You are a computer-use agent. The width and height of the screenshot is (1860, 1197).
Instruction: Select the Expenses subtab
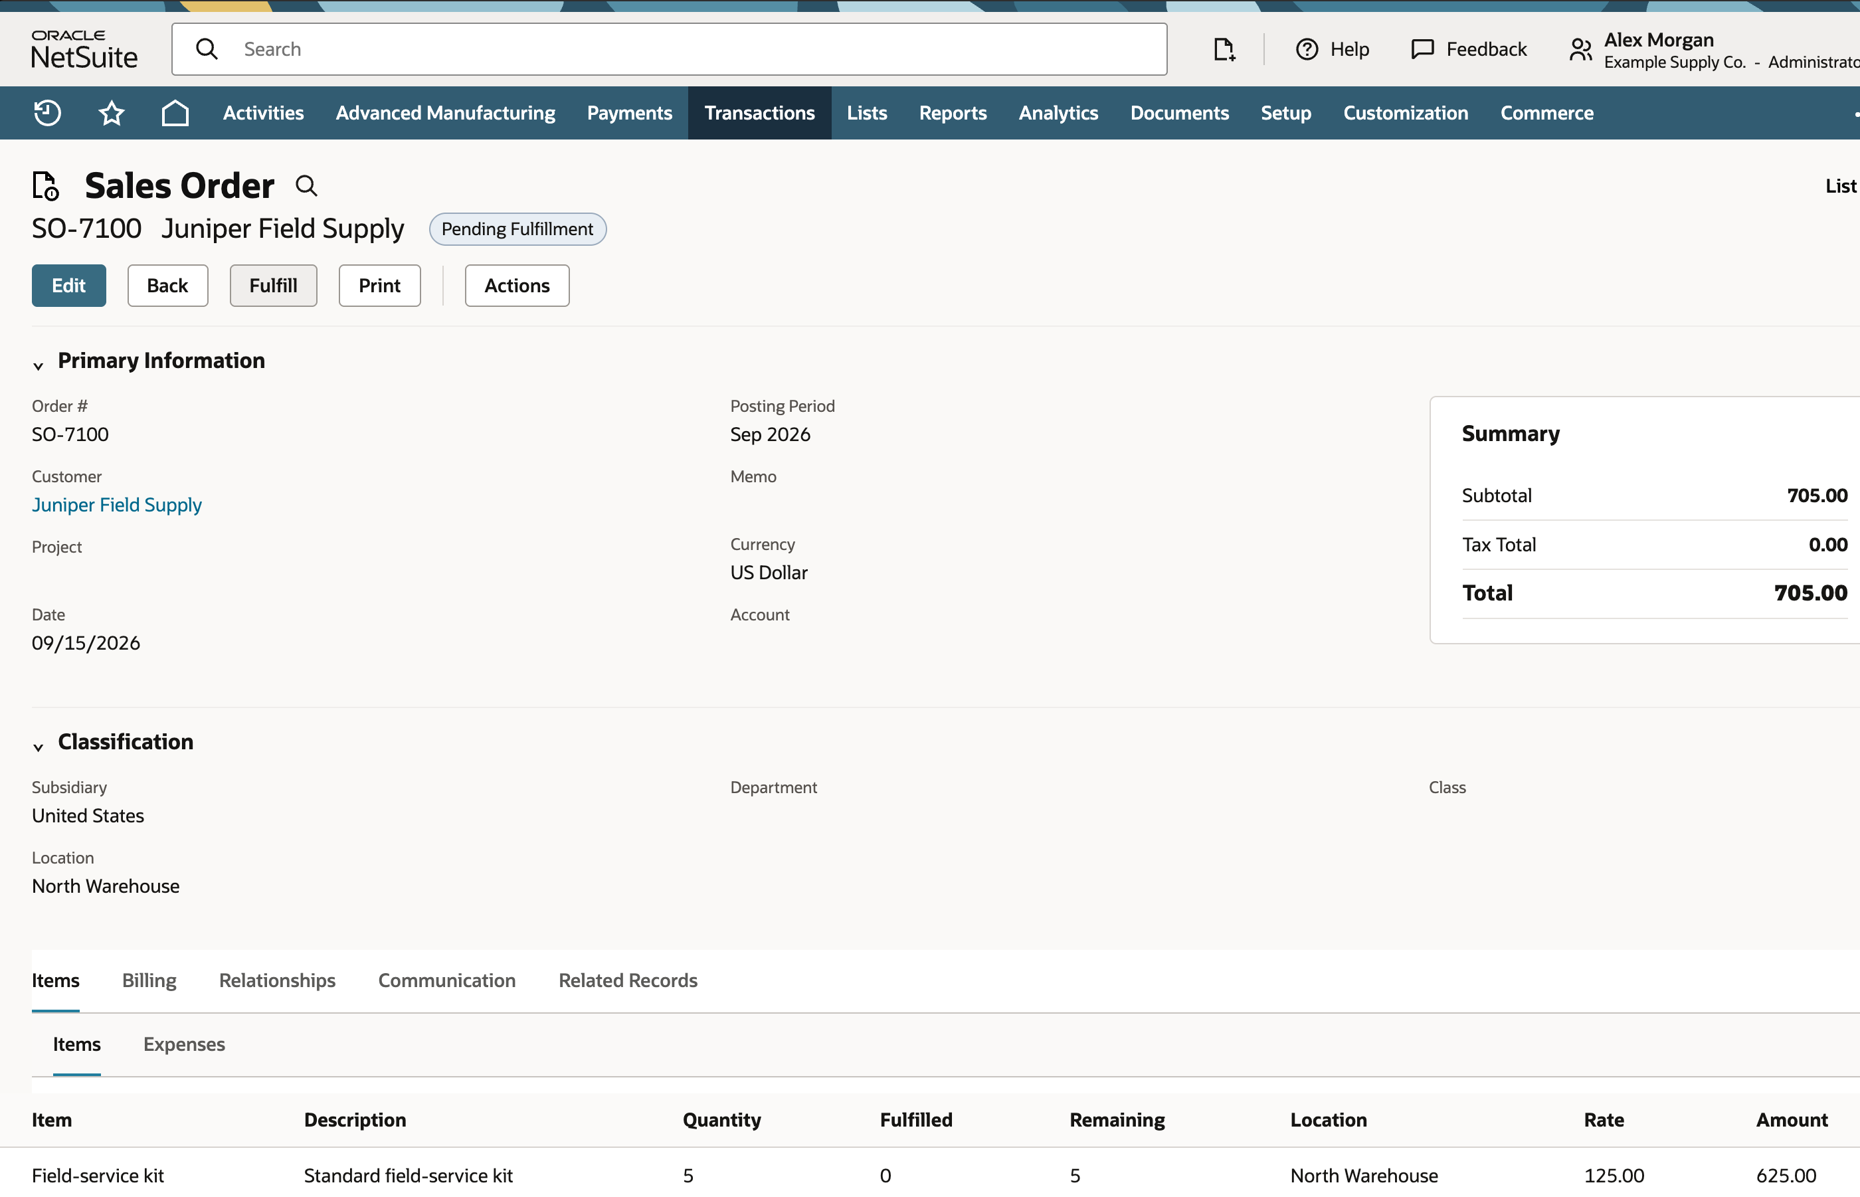(184, 1044)
